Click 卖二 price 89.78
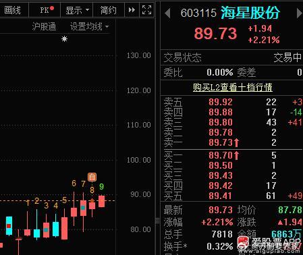 [221, 132]
